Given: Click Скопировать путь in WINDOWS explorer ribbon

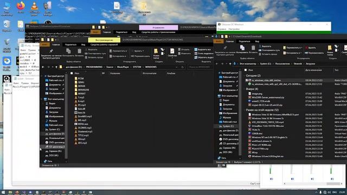Looking at the screenshot, I should (95, 54).
